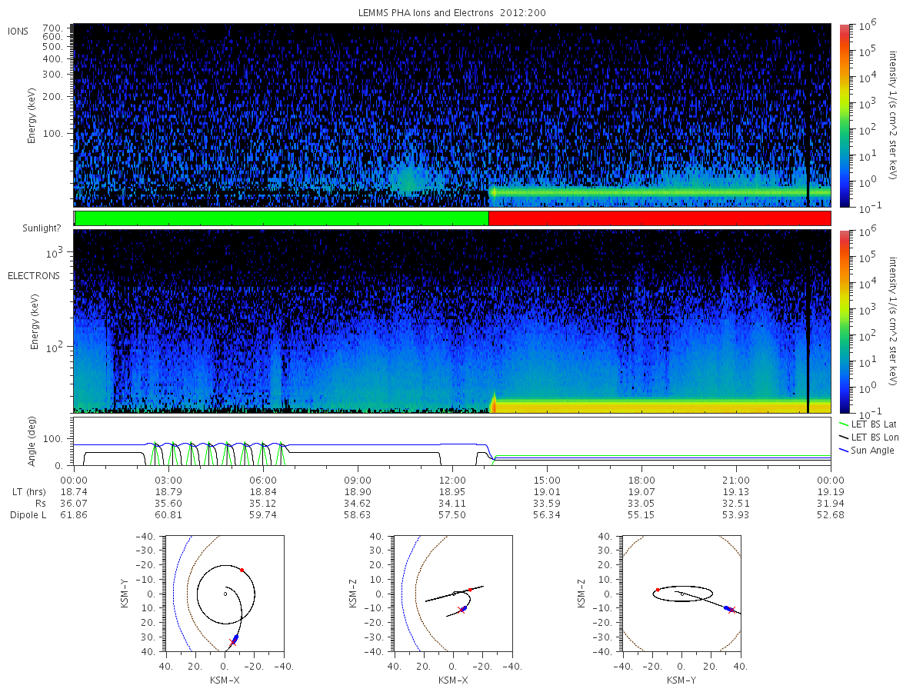923x692 pixels.
Task: Click the red segment of Sunlight bar
Action: (x=660, y=218)
